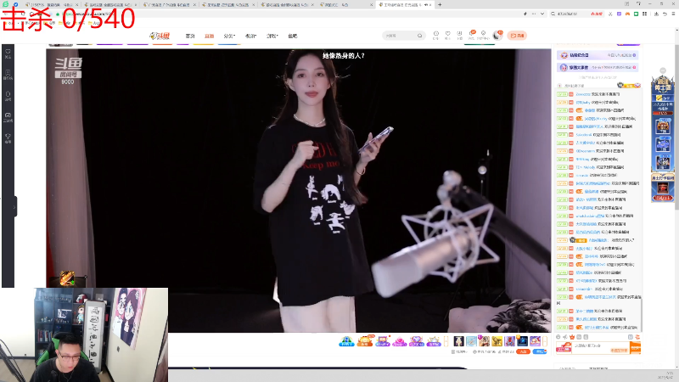Open the 鱼吧 navigation item

pos(293,36)
